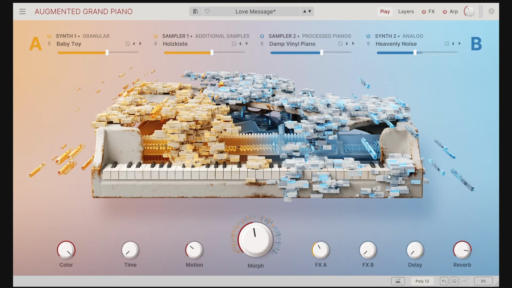Screen dimensions: 512x288
Task: Open the undo history list icon
Action: tap(454, 281)
